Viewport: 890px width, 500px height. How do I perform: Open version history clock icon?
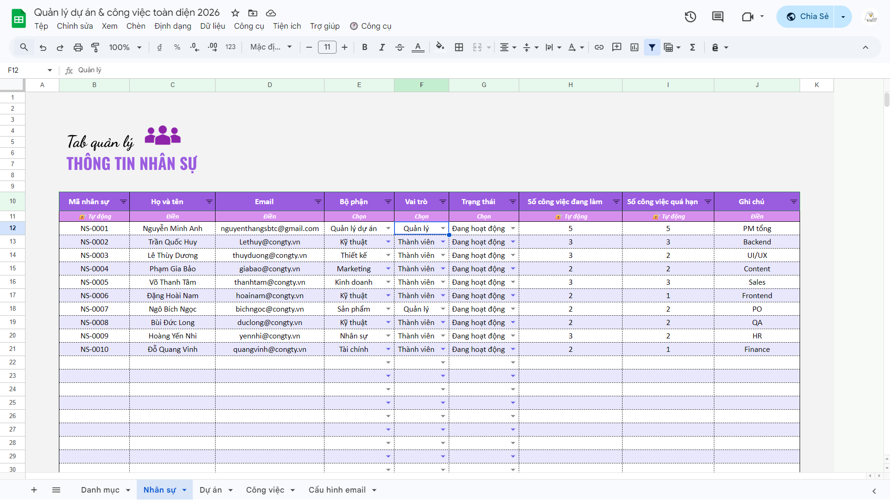point(690,17)
